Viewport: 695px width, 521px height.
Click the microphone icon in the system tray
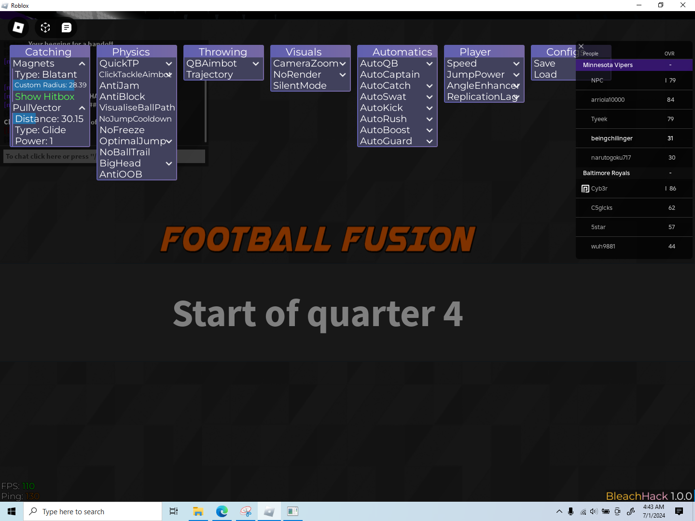point(570,511)
